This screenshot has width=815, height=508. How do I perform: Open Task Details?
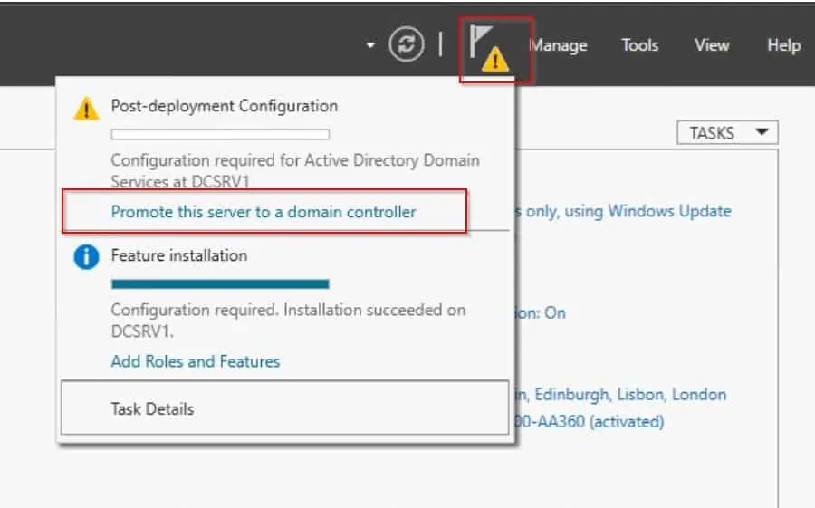[285, 407]
